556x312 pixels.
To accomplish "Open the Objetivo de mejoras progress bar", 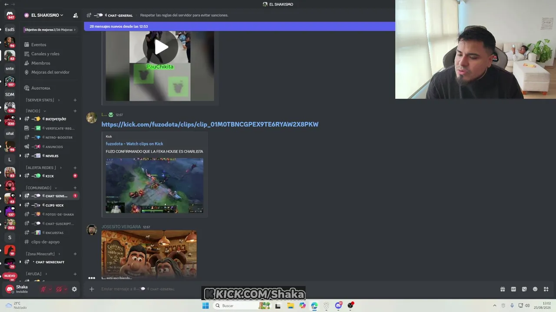I will point(50,29).
